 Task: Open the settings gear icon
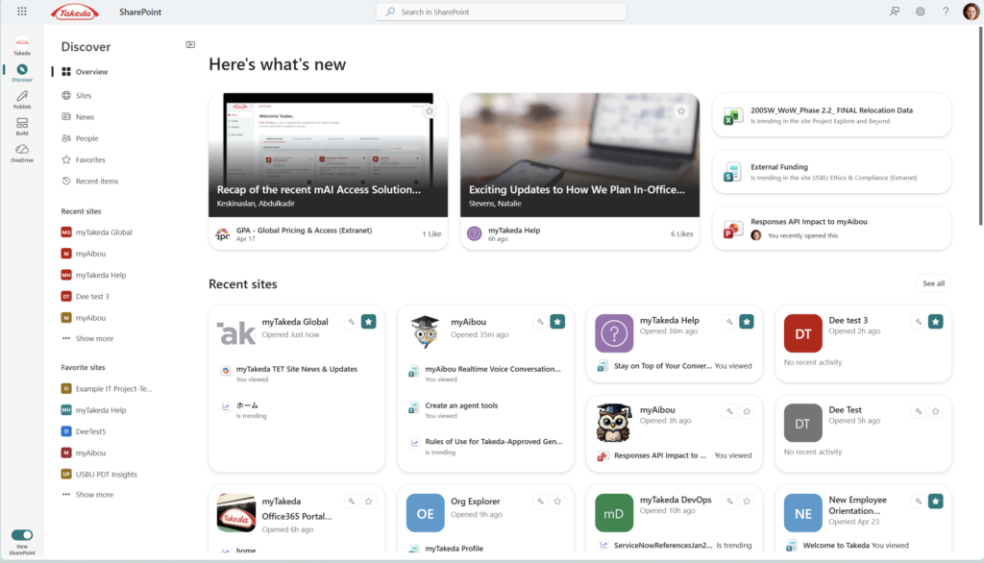920,12
